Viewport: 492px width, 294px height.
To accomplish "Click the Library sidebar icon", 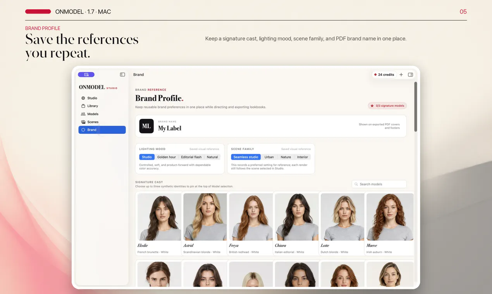I will 83,106.
